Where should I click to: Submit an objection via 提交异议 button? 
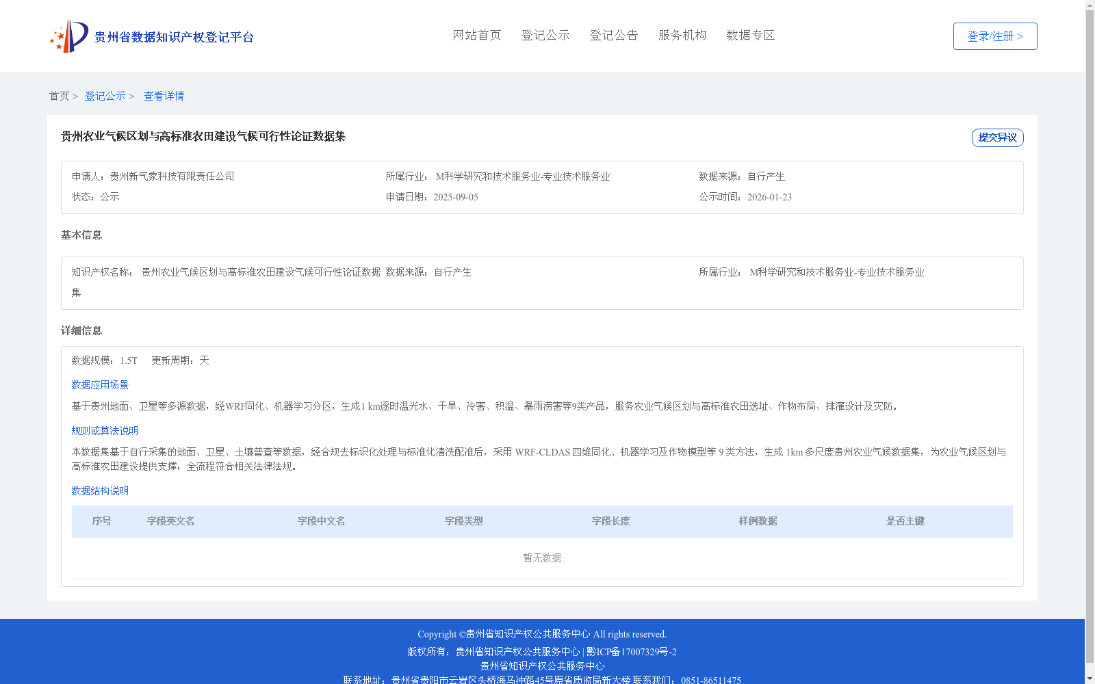[998, 137]
